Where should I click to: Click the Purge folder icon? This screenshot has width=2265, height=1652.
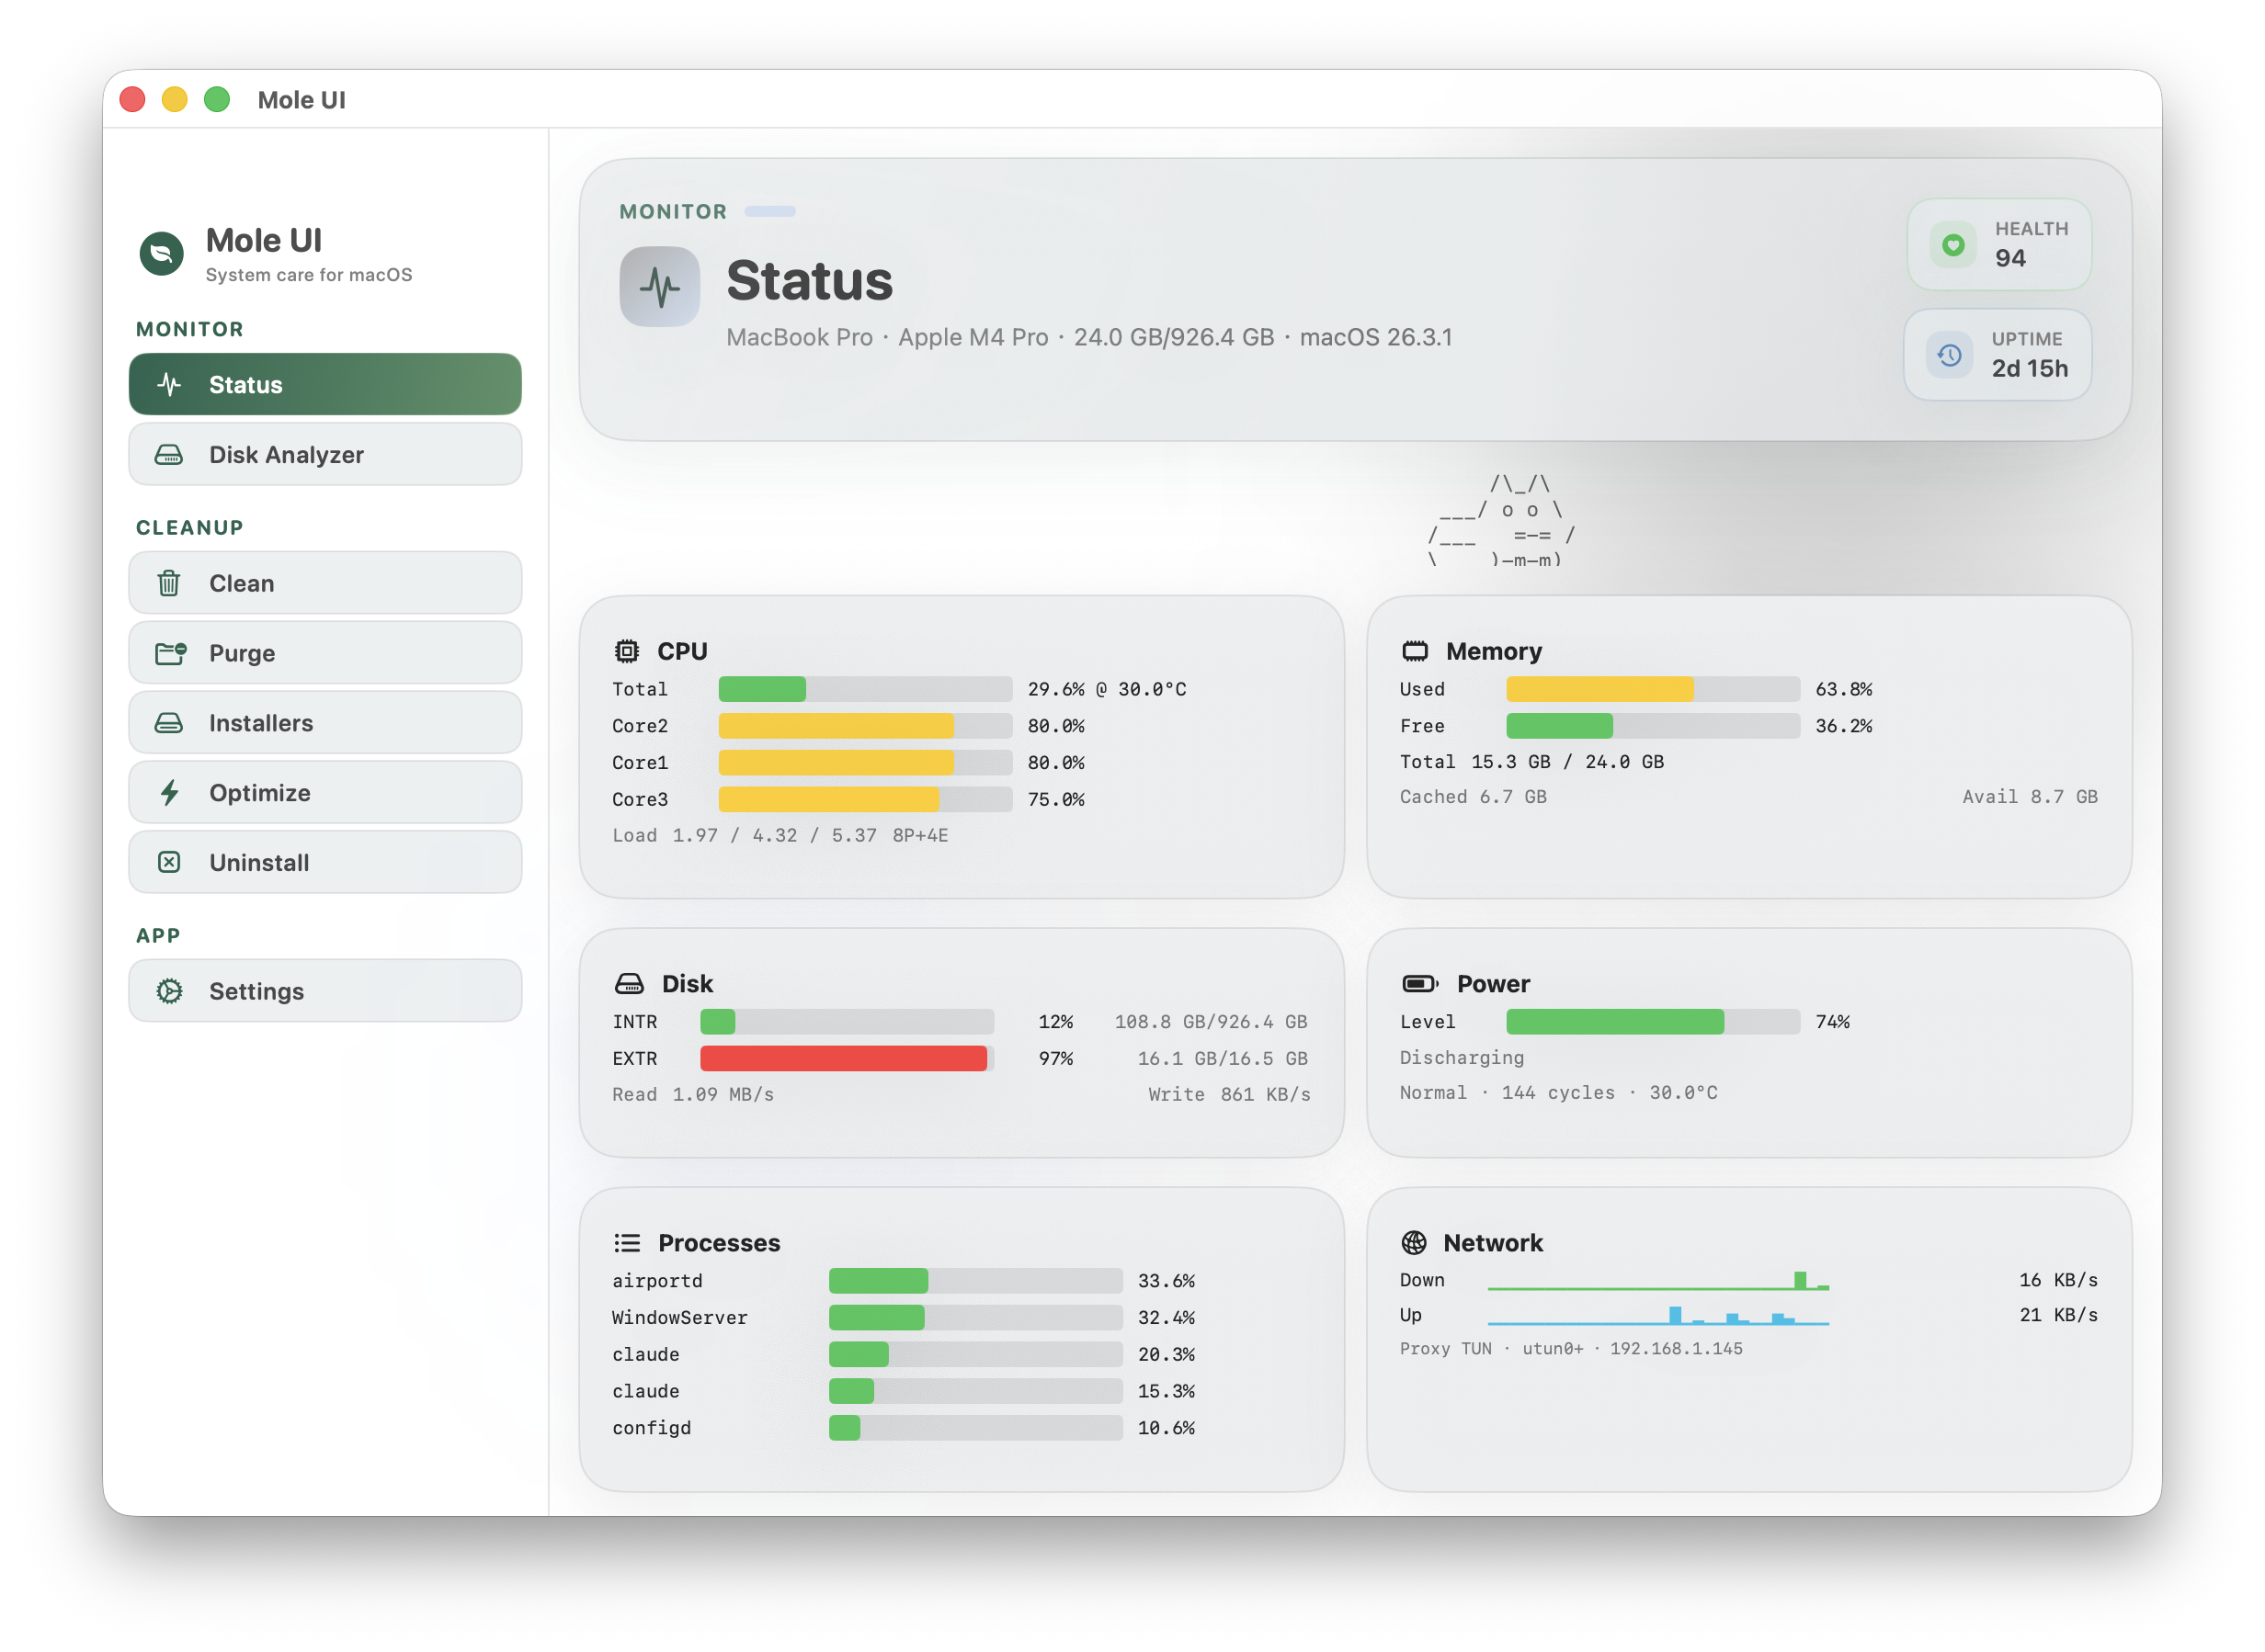pyautogui.click(x=170, y=653)
